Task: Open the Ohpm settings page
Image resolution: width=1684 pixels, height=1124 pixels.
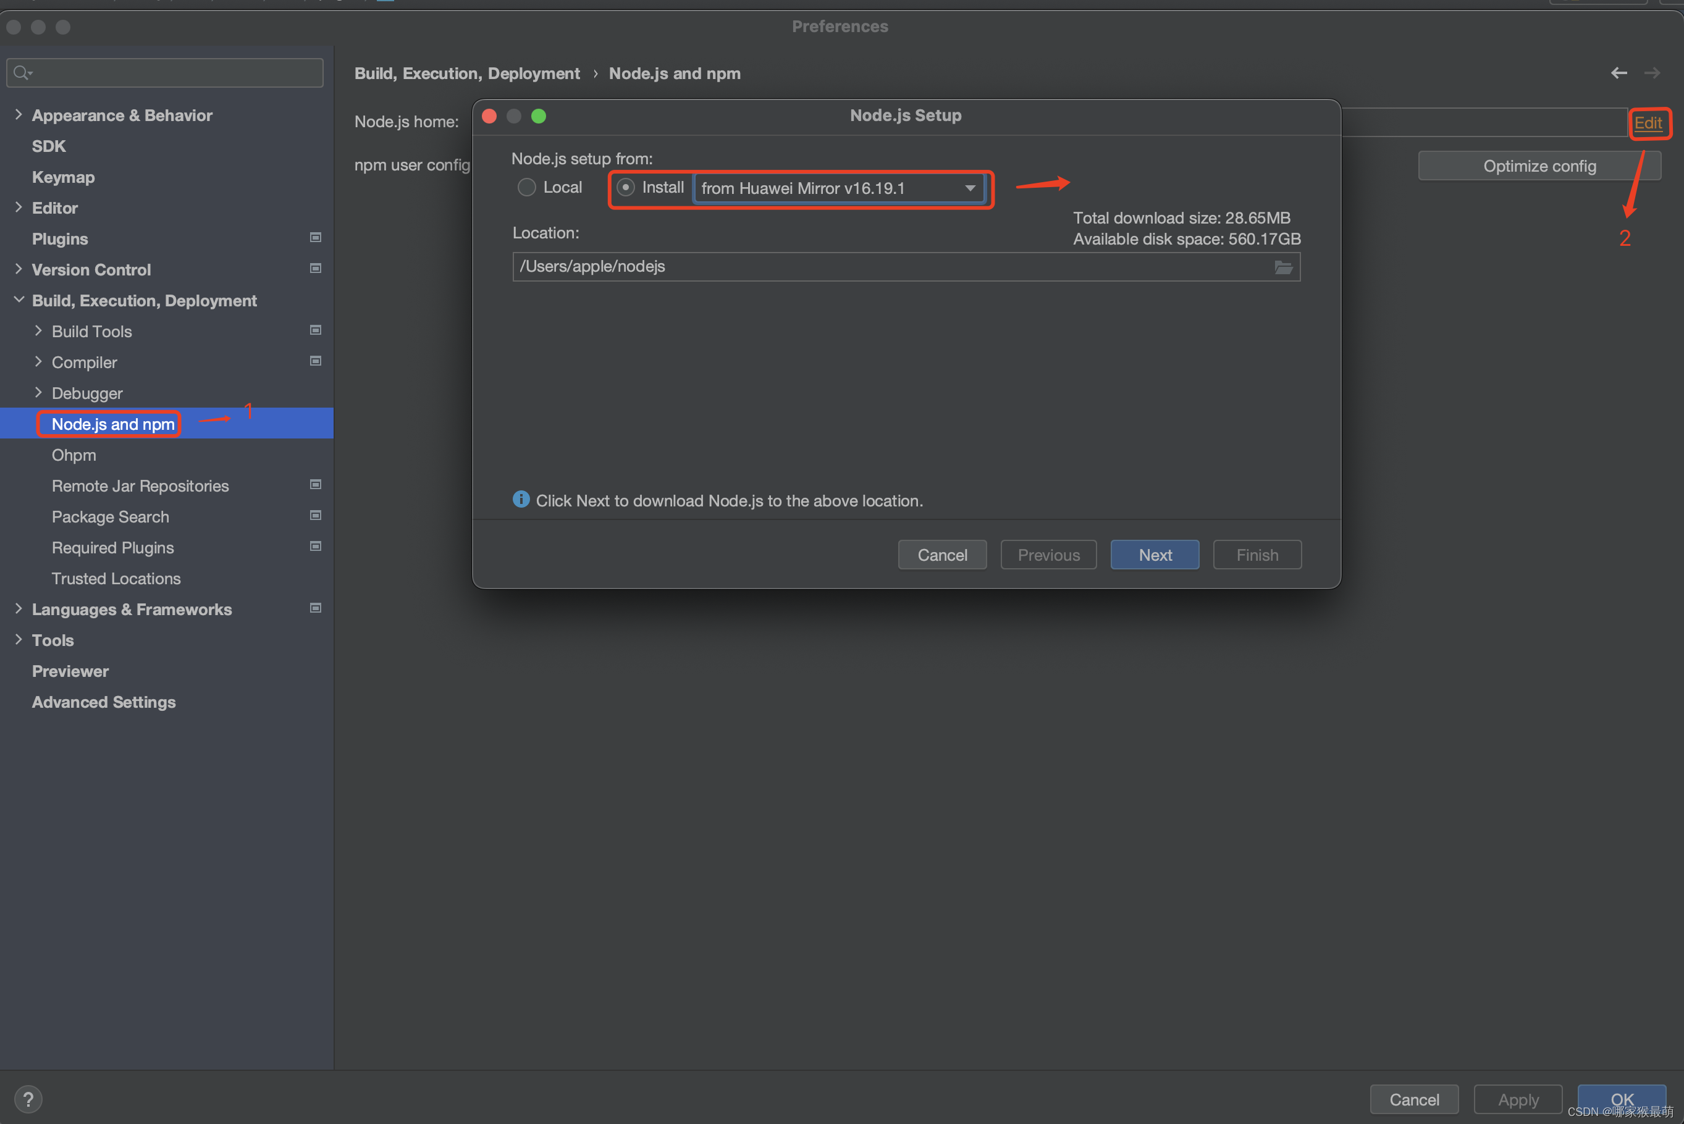Action: point(74,455)
